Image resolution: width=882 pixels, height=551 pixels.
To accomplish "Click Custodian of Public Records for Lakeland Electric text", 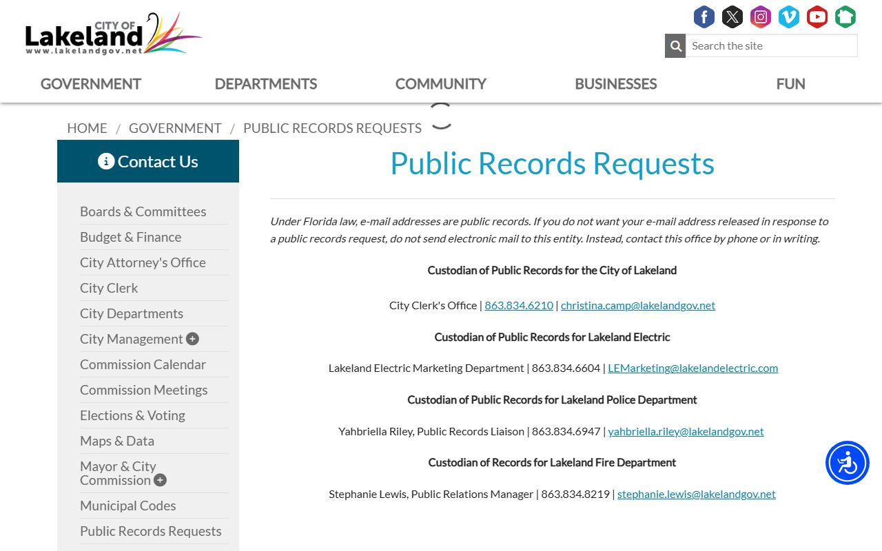I will point(552,337).
